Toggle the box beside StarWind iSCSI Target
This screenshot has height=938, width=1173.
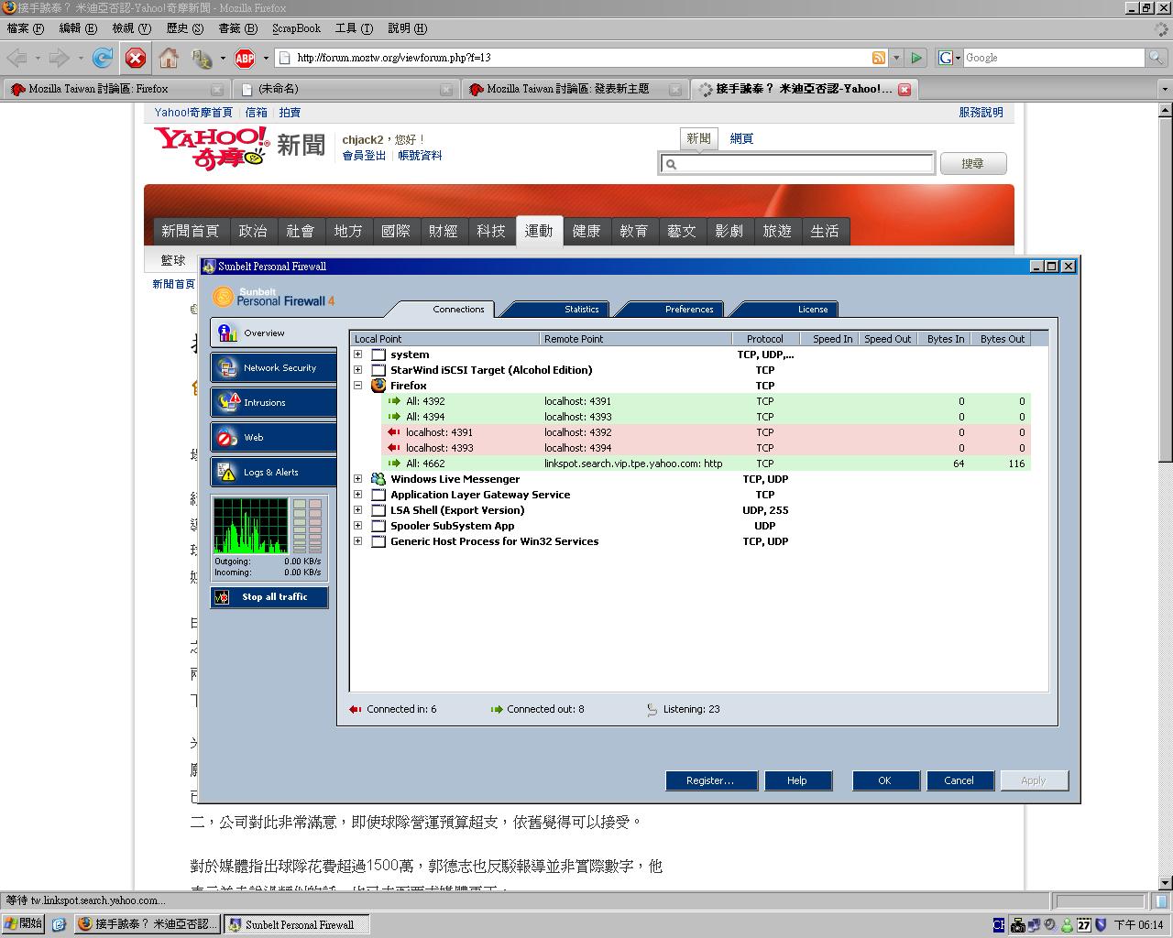click(x=378, y=370)
